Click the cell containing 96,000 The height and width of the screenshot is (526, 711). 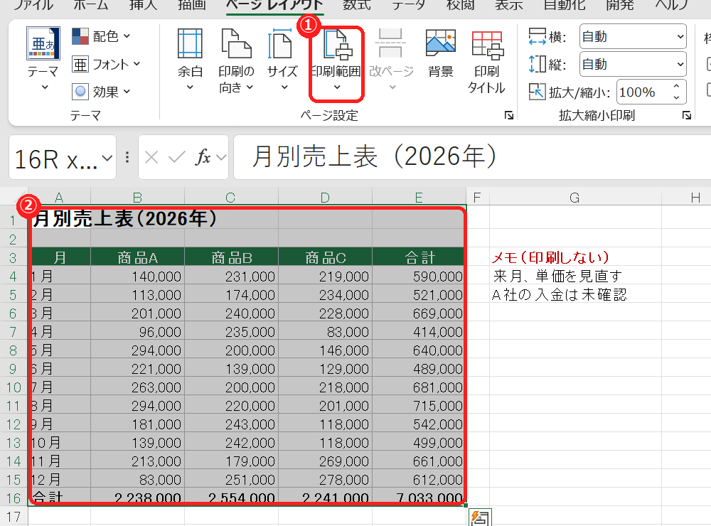[137, 332]
